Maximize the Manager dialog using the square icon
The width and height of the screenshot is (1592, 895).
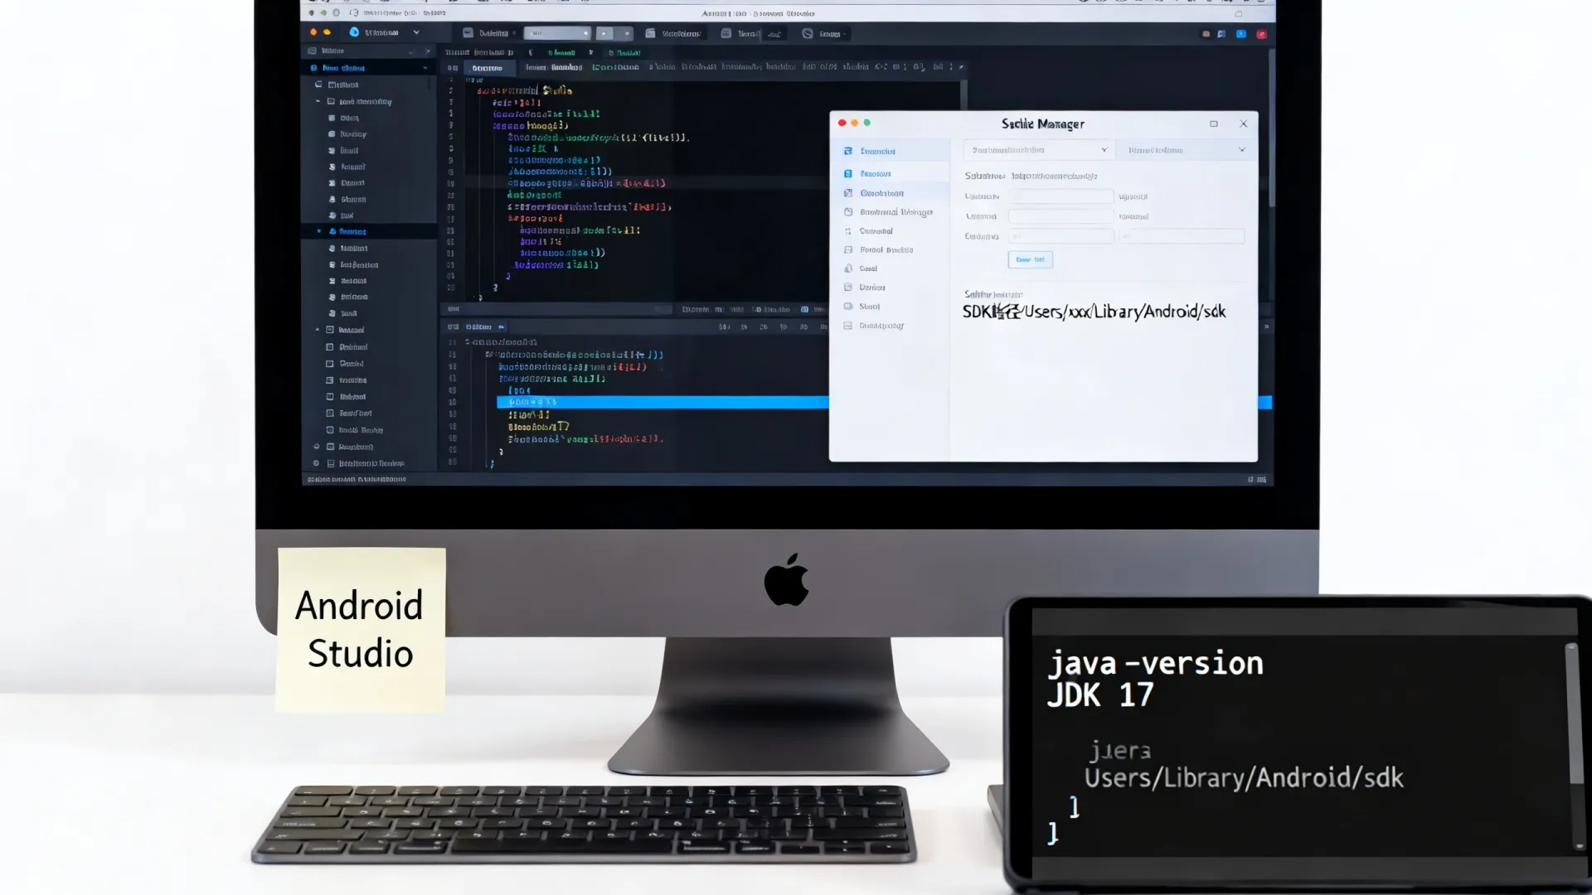[1214, 123]
